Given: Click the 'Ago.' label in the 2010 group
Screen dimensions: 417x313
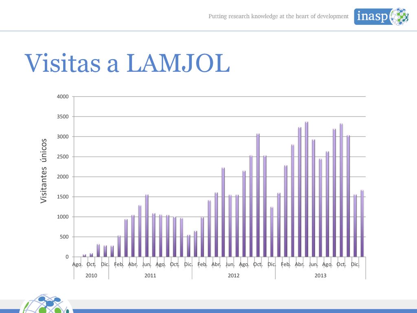Looking at the screenshot, I should coord(77,265).
